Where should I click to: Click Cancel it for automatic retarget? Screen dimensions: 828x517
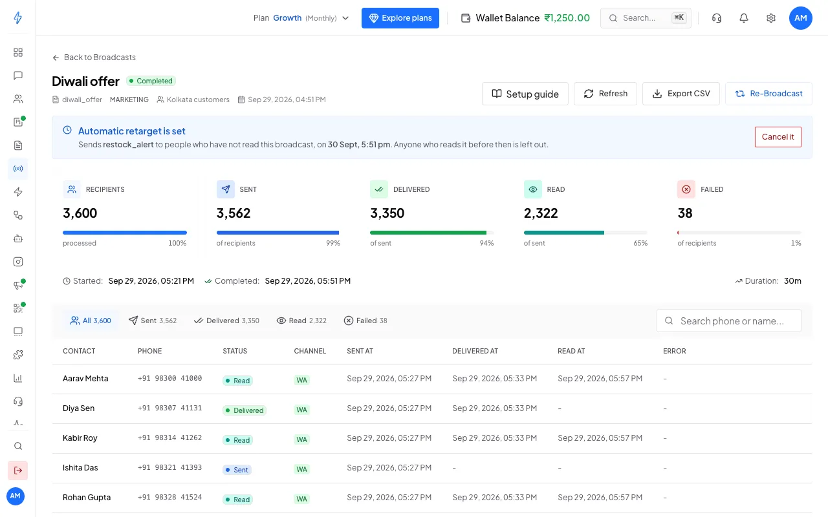[778, 137]
